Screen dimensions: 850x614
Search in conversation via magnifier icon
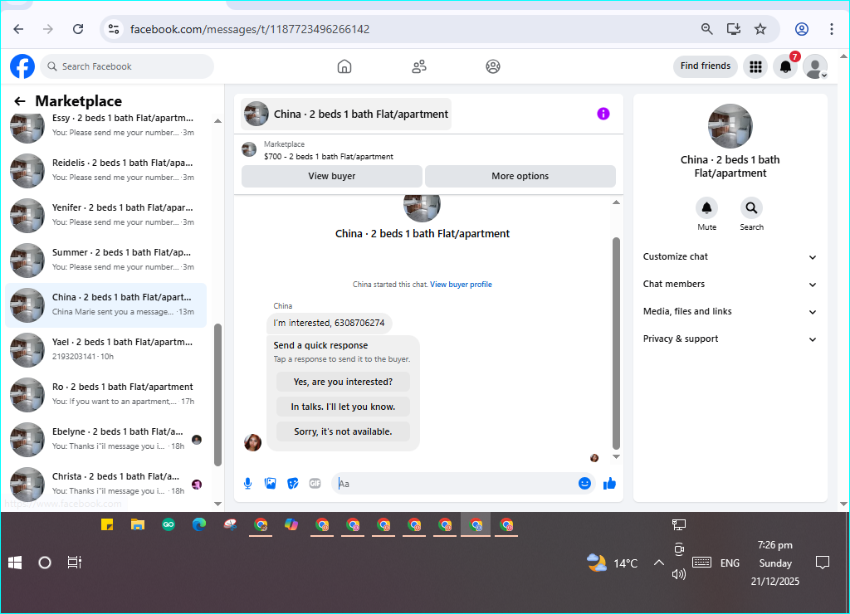tap(751, 208)
